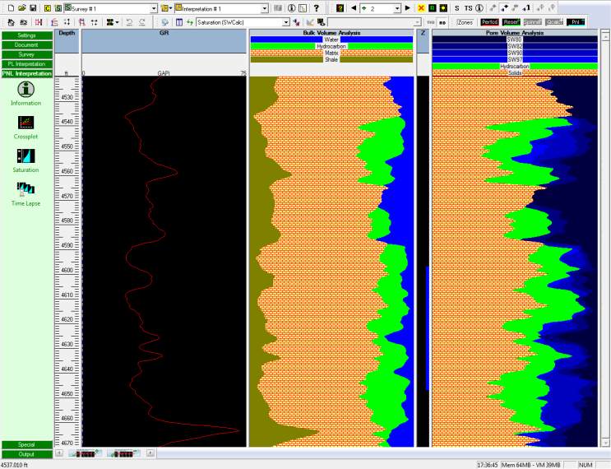Click the red X on yellow icon

[421, 8]
